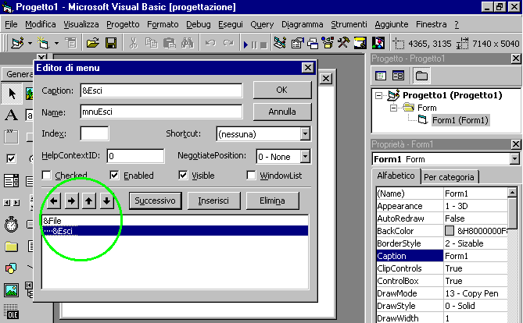
Task: Switch to the Per categoria properties tab
Action: tap(449, 177)
